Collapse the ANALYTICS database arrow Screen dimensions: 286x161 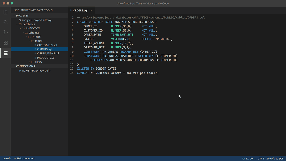point(20,28)
